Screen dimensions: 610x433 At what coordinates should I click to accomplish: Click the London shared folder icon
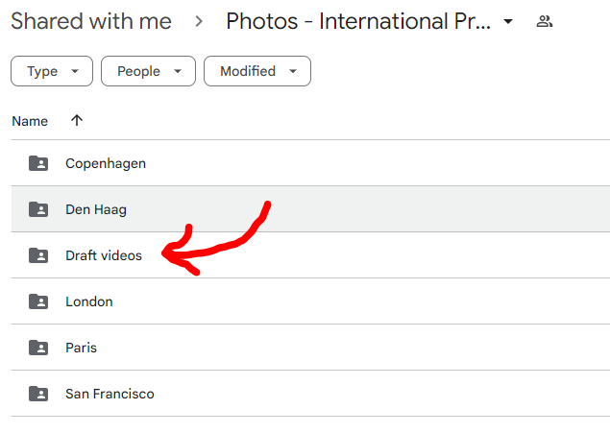(x=38, y=301)
